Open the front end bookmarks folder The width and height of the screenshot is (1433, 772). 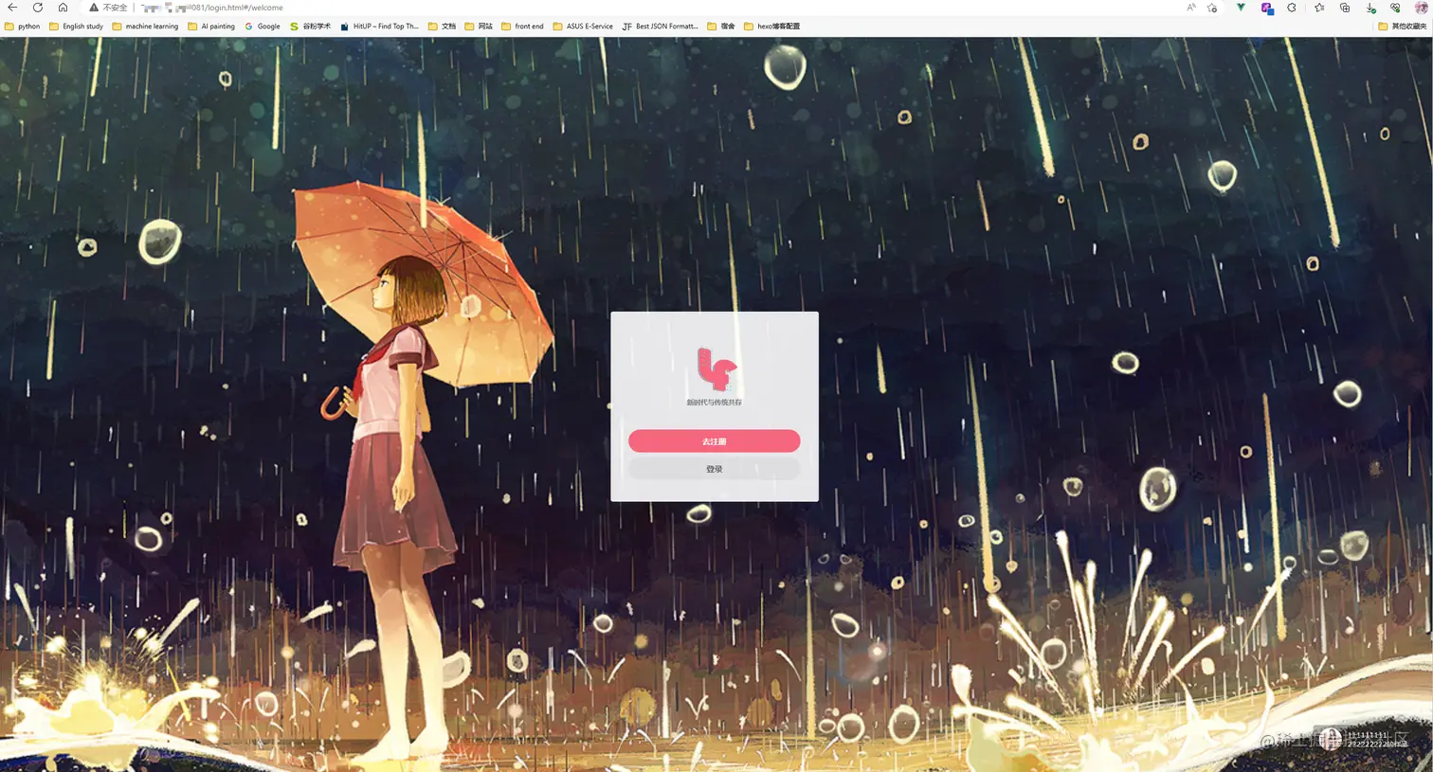pyautogui.click(x=522, y=27)
